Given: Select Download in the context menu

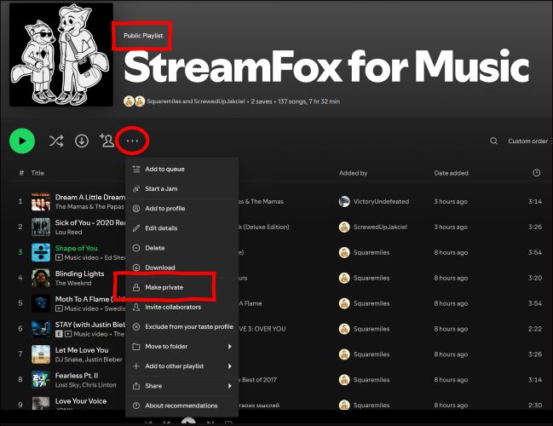Looking at the screenshot, I should click(x=182, y=268).
